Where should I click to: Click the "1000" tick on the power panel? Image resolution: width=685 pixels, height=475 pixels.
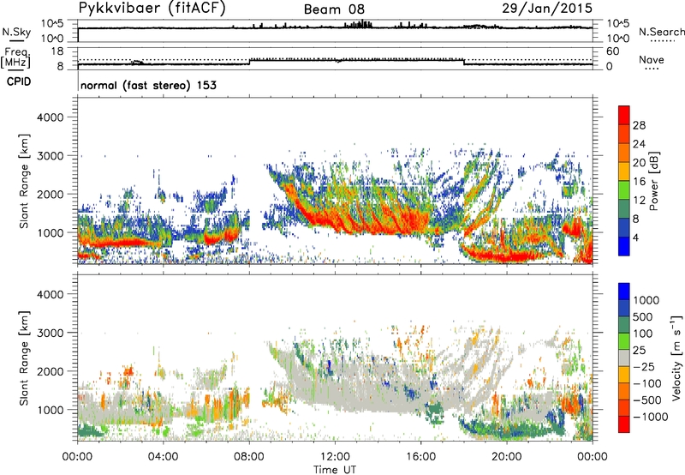point(50,232)
